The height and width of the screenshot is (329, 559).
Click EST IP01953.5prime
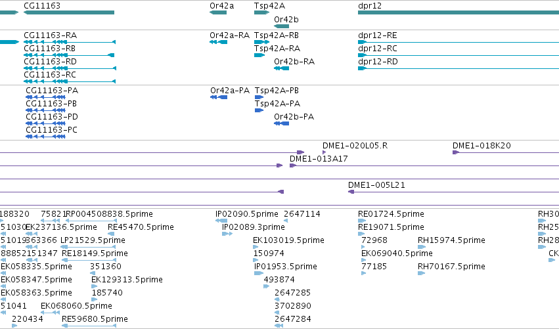[x=286, y=267]
